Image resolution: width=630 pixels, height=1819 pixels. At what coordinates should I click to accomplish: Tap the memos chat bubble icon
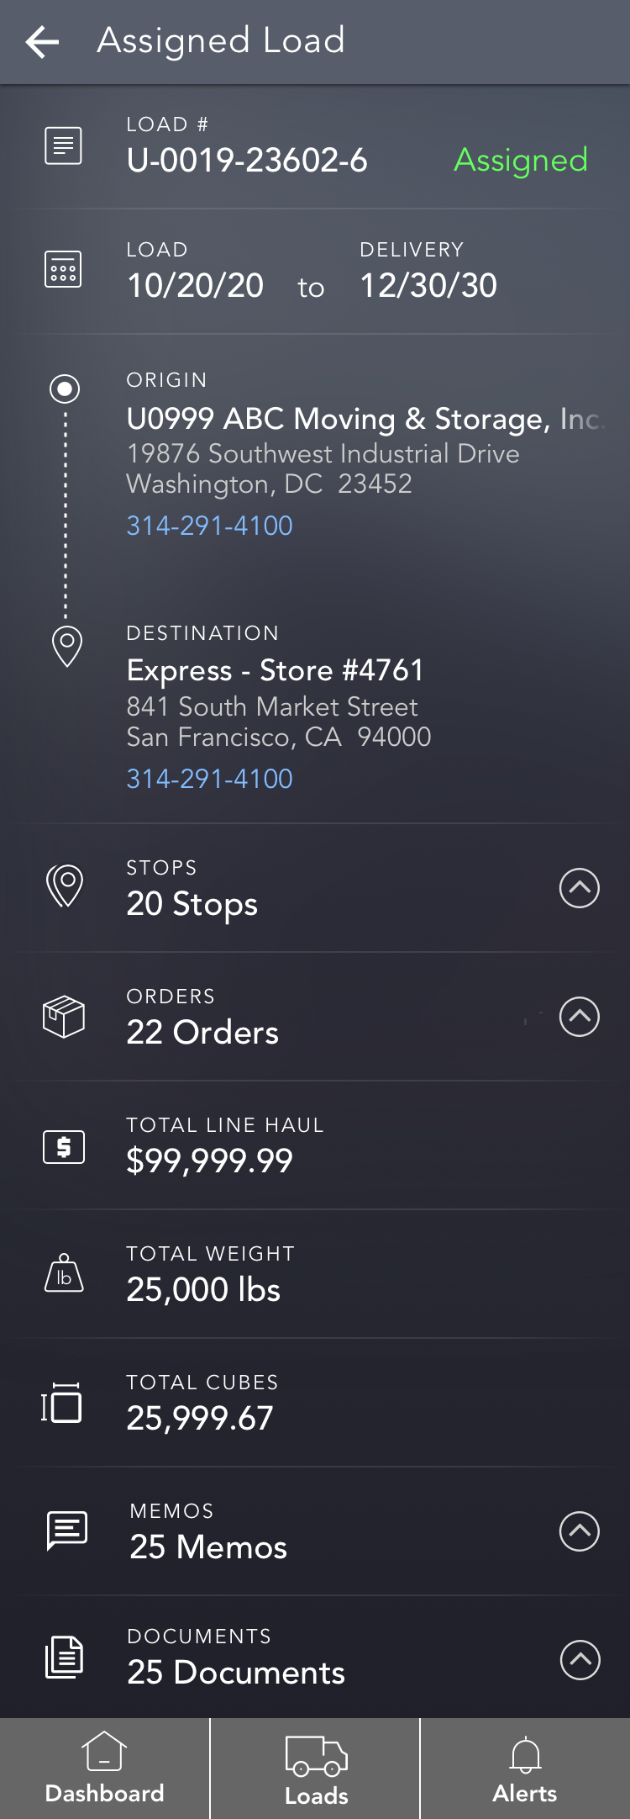(66, 1531)
